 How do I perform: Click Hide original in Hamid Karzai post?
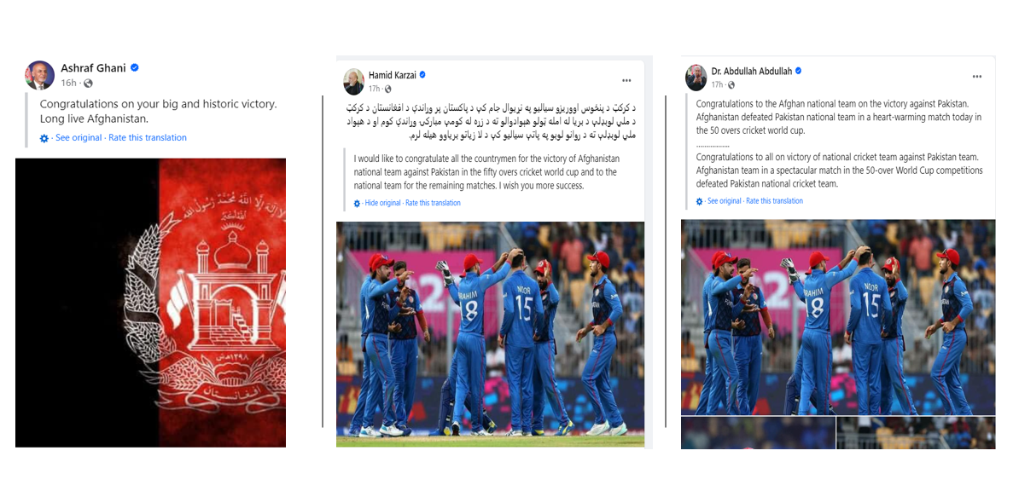[x=383, y=203]
